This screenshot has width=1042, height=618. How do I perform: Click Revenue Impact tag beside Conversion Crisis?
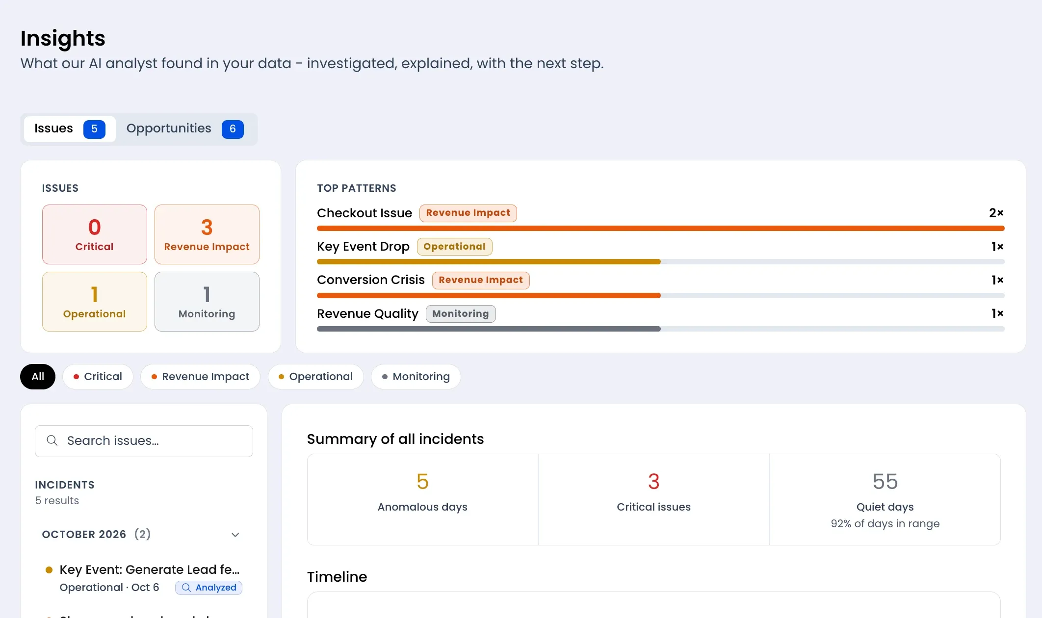(x=481, y=280)
